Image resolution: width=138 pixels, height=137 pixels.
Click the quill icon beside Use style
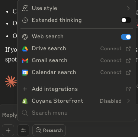[25, 8]
